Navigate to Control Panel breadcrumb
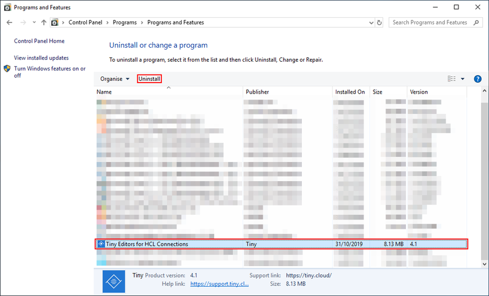 pyautogui.click(x=85, y=23)
